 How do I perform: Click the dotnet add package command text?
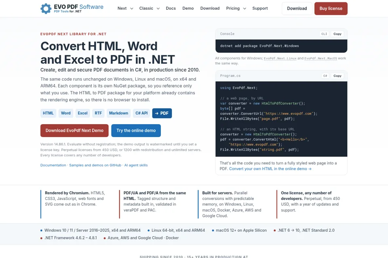(259, 46)
